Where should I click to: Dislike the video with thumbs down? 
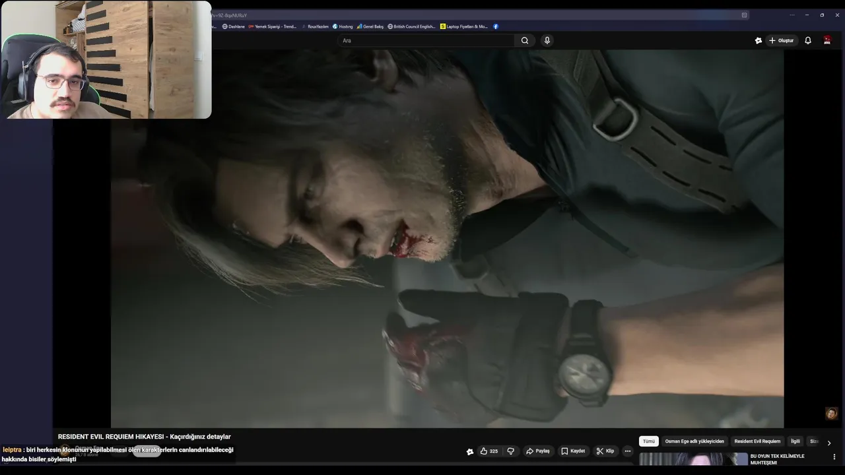[x=510, y=451]
